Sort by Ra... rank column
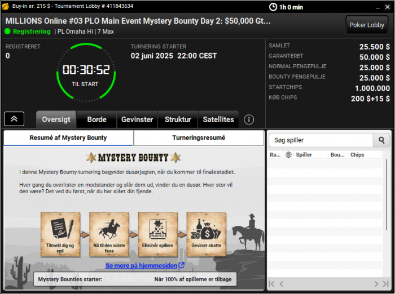The height and width of the screenshot is (294, 395). point(275,155)
